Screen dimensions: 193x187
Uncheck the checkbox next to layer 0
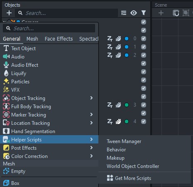[x=144, y=39]
